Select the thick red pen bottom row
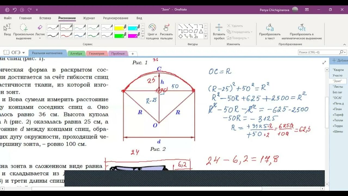348x196 pixels. pyautogui.click(x=66, y=35)
